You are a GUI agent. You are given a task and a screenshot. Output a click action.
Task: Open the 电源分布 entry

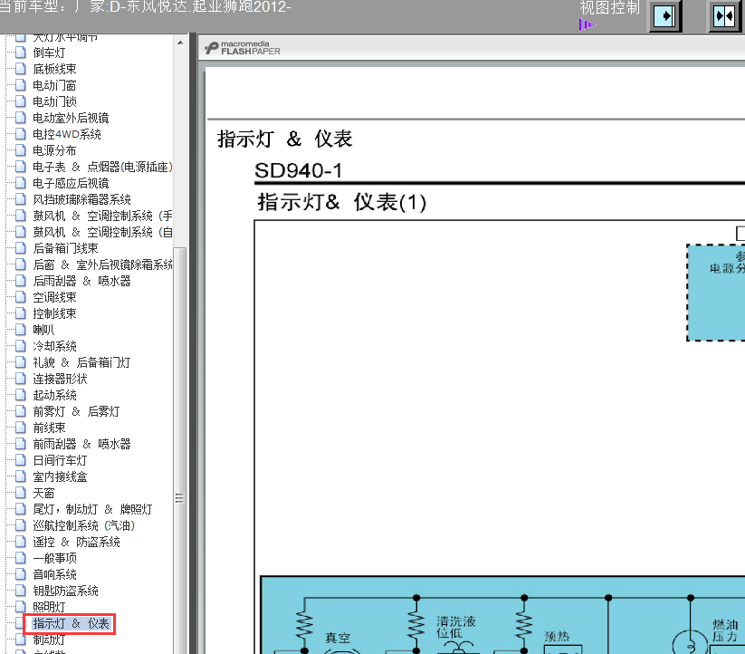click(54, 150)
